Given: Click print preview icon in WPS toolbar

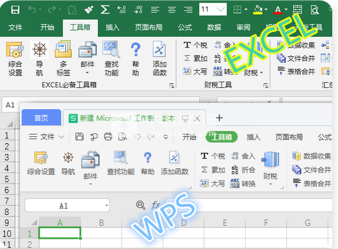Looking at the screenshot, I should 122,137.
